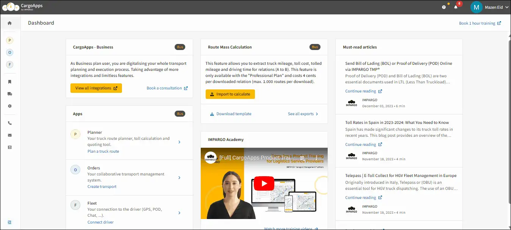The image size is (511, 230).
Task: Click Download template link
Action: [231, 114]
